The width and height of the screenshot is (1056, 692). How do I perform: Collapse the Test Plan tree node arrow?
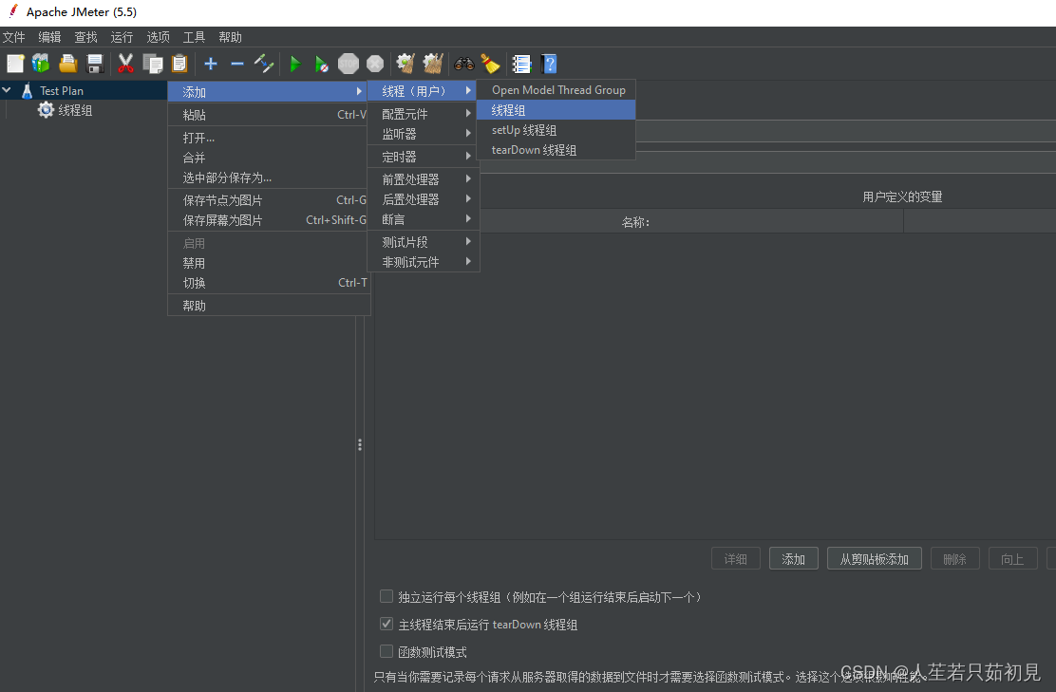tap(7, 89)
